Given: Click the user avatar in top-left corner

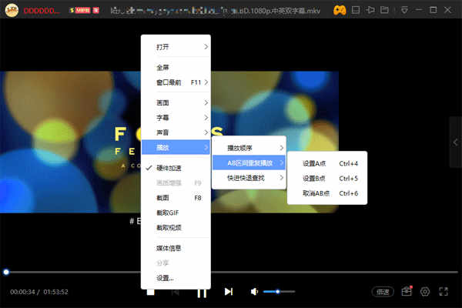Looking at the screenshot, I should (12, 10).
